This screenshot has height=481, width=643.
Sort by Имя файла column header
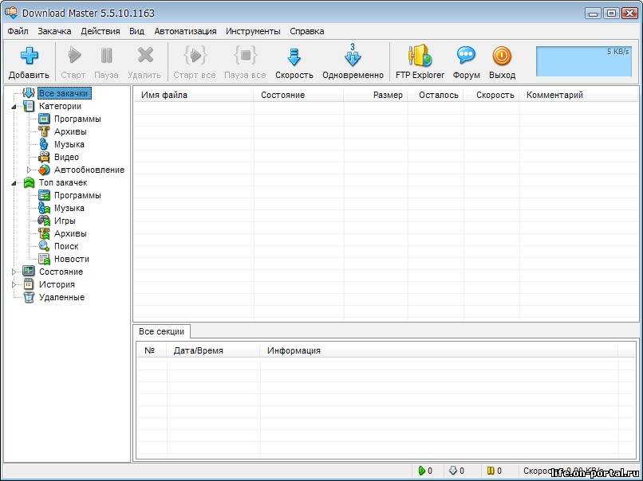point(193,95)
